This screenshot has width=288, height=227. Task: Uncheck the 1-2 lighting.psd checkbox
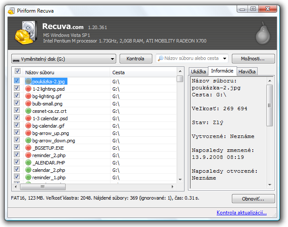[x=17, y=88]
